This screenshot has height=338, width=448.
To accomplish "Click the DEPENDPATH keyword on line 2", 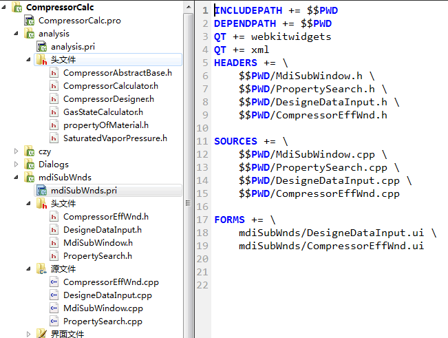I will point(245,23).
